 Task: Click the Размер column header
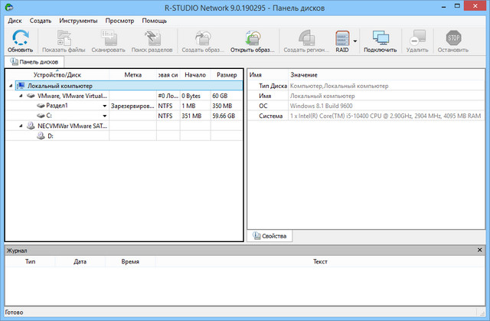(227, 75)
